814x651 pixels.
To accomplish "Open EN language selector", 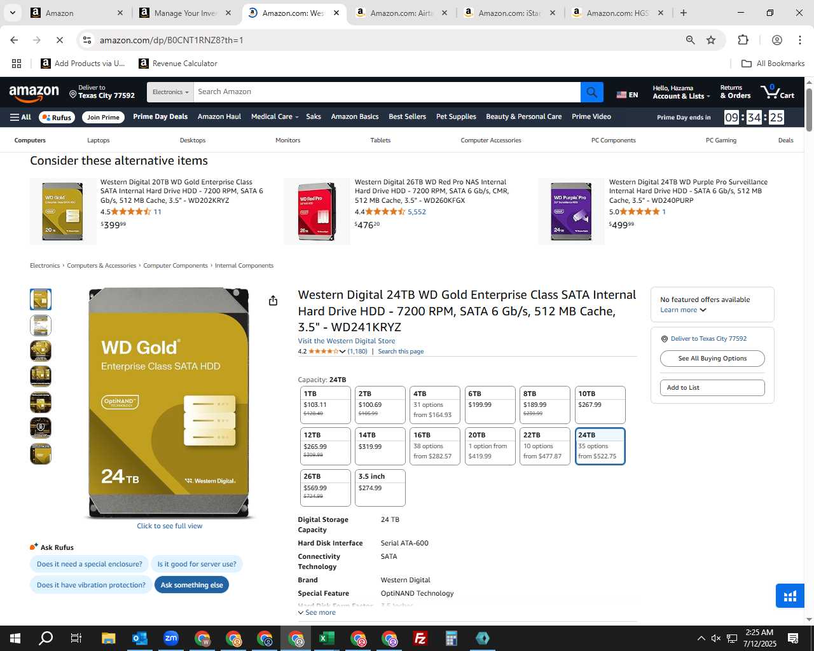I will point(627,95).
